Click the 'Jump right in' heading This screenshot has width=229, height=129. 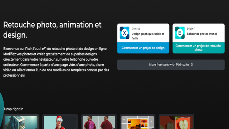pyautogui.click(x=13, y=109)
